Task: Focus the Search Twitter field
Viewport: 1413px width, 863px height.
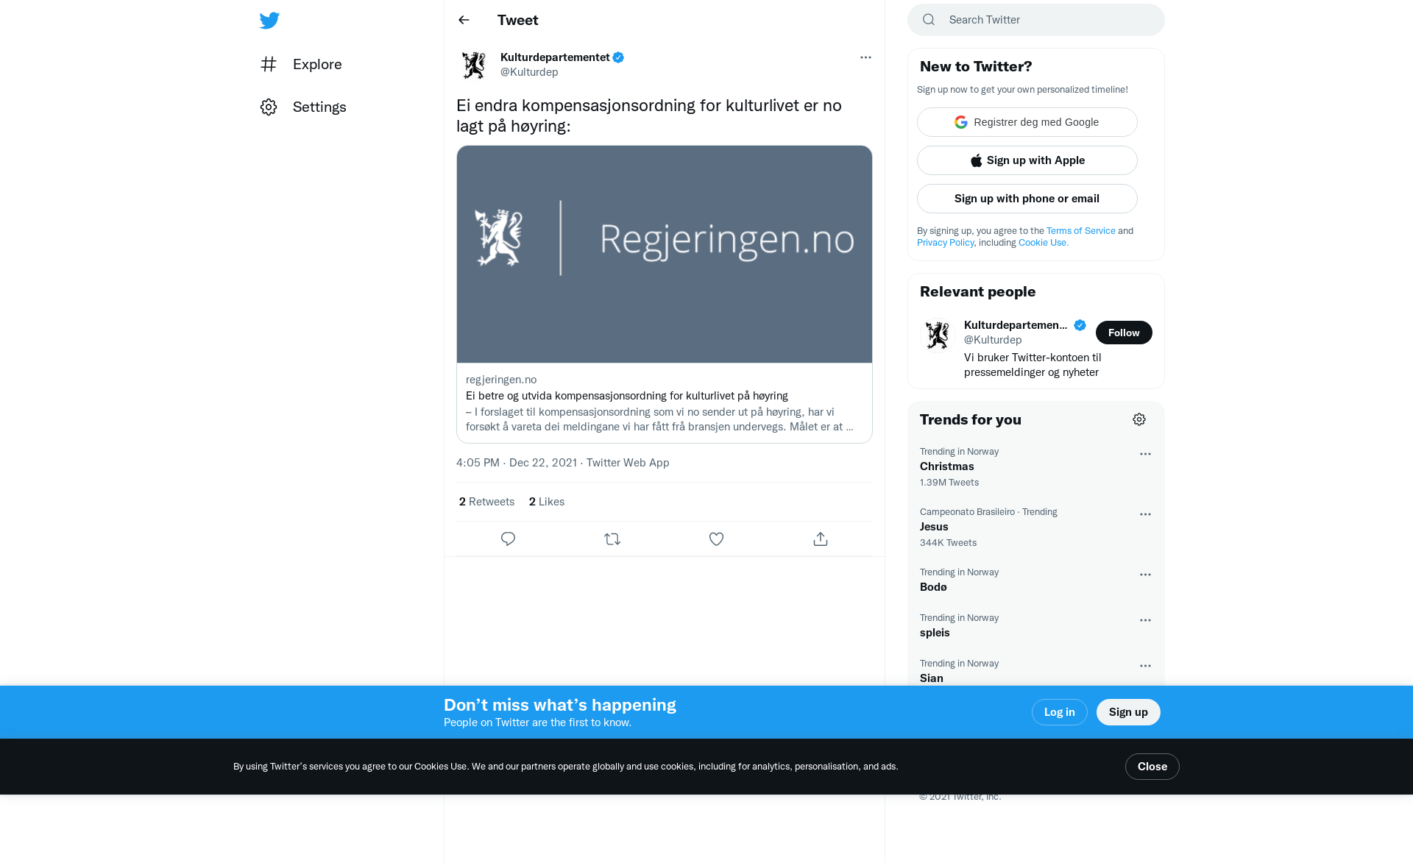Action: coord(1036,20)
